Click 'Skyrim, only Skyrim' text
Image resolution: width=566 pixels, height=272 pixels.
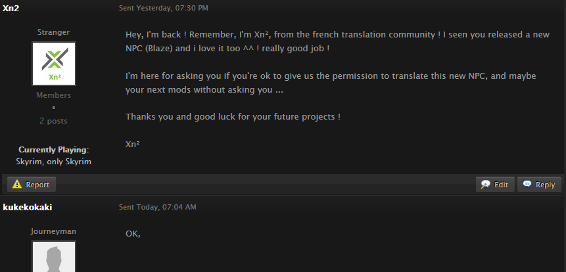click(x=53, y=162)
